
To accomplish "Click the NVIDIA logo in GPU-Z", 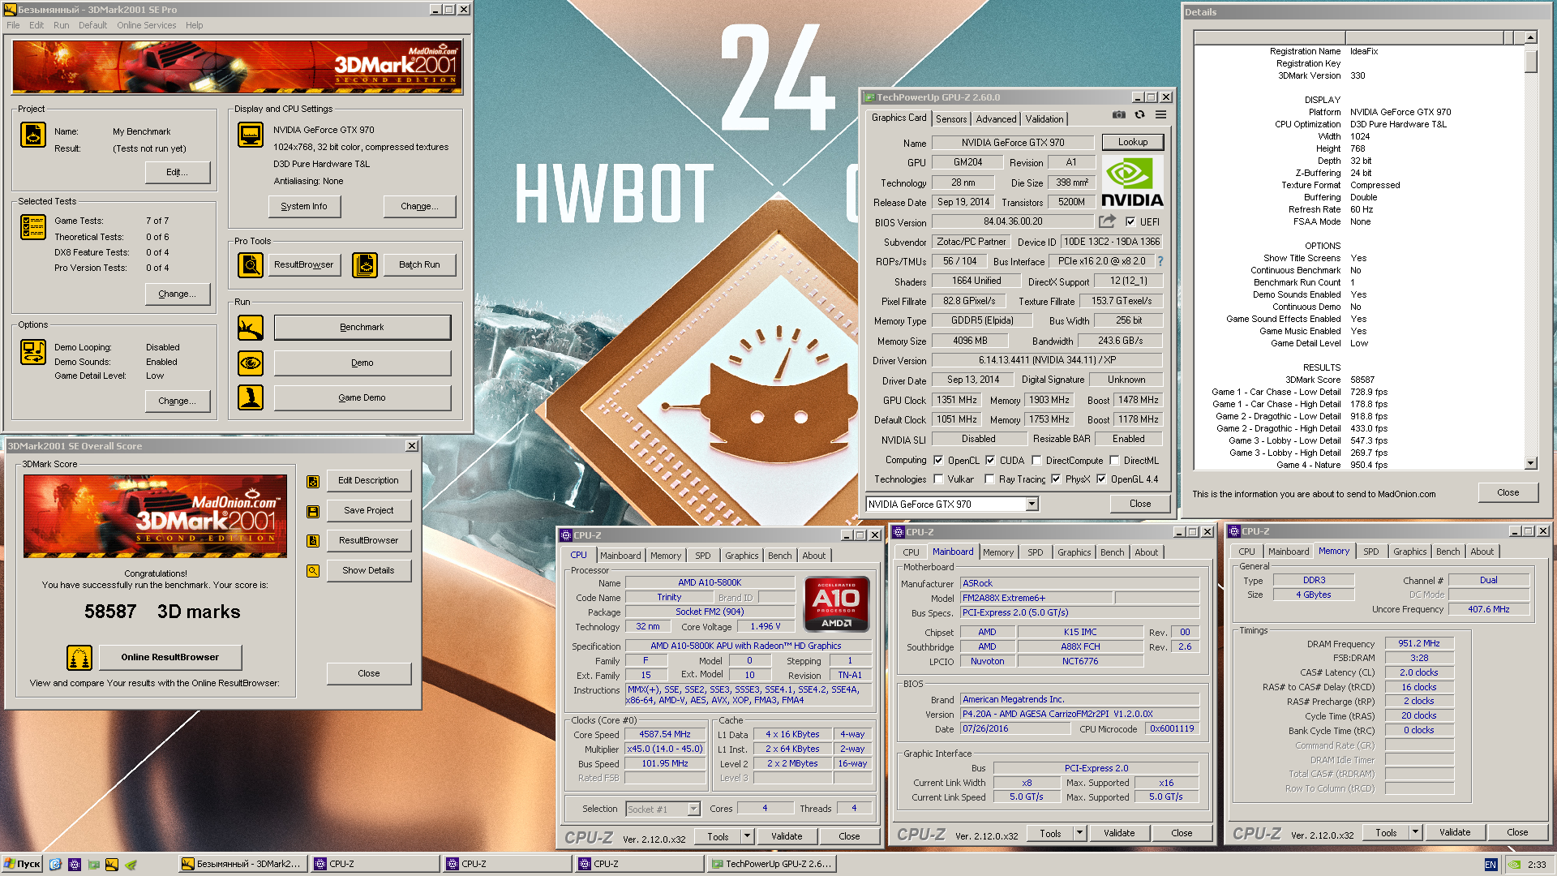I will pyautogui.click(x=1132, y=182).
